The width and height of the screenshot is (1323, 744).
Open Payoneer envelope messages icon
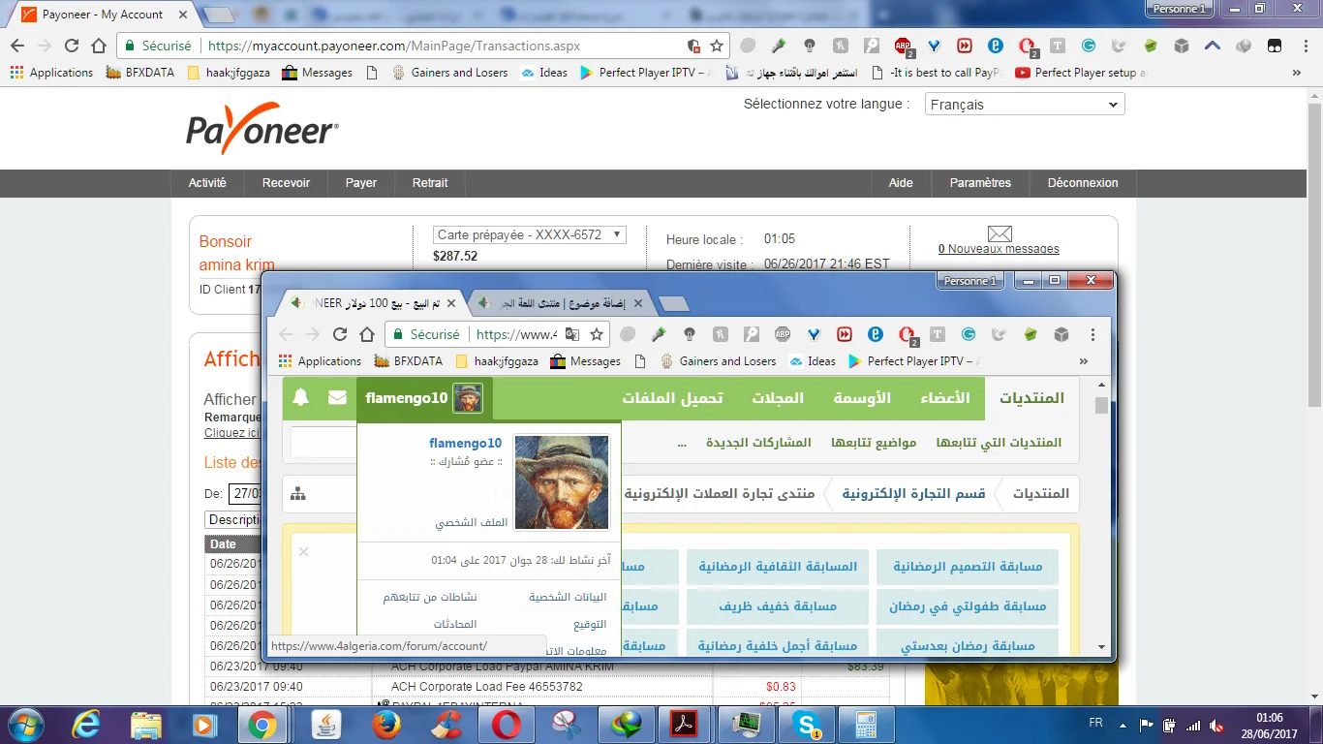pos(1000,233)
